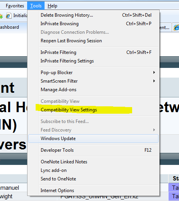Image resolution: width=179 pixels, height=201 pixels.
Task: Select Lync add-on entry
Action: (x=93, y=170)
